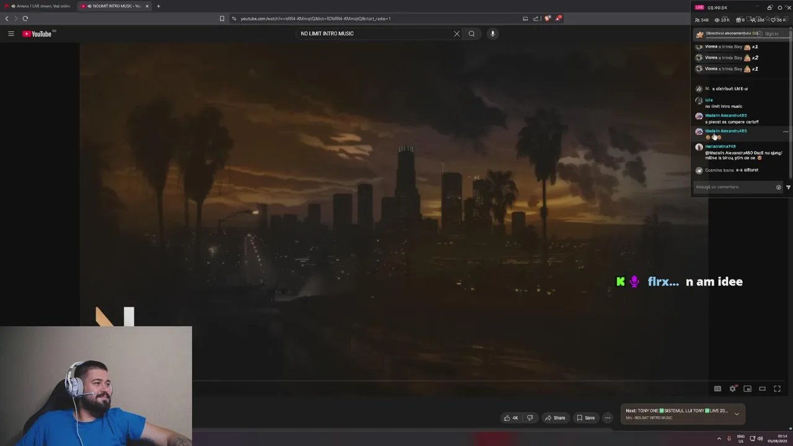The width and height of the screenshot is (793, 446).
Task: Open video player settings gear
Action: [x=732, y=389]
